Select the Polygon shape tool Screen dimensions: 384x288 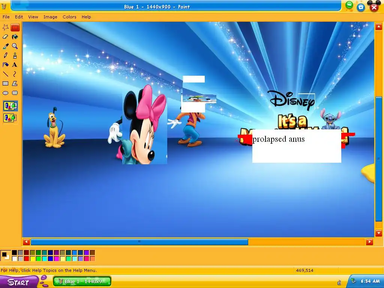point(15,84)
